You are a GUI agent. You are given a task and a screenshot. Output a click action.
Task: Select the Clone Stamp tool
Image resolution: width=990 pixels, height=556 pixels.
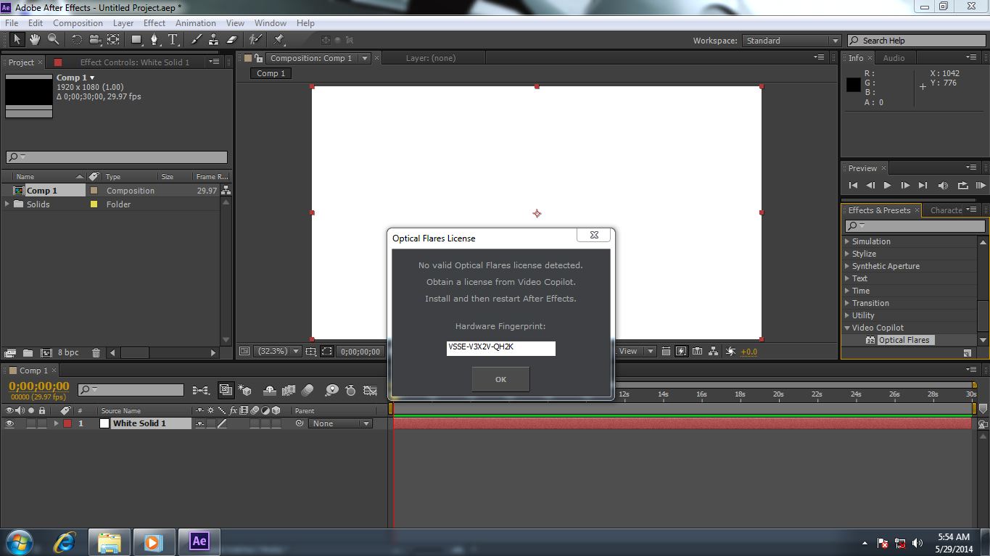[x=214, y=40]
